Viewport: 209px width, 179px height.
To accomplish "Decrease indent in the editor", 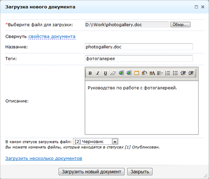I will point(183,73).
